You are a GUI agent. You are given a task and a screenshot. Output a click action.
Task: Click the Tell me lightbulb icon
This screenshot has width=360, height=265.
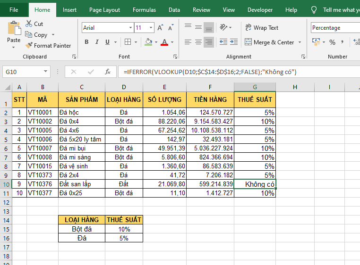point(314,10)
